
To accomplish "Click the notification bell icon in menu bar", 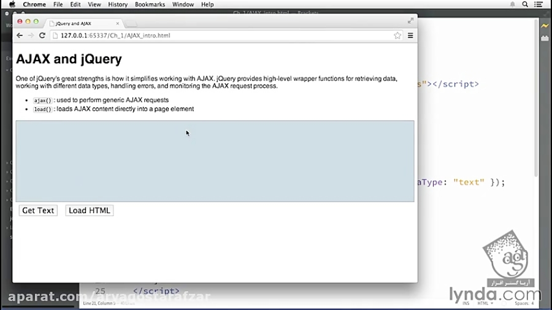I will (x=513, y=4).
